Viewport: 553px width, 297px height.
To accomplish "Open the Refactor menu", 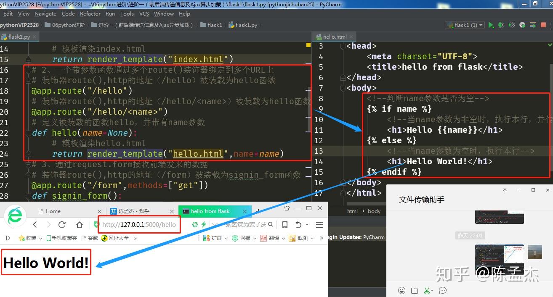I will coord(90,14).
